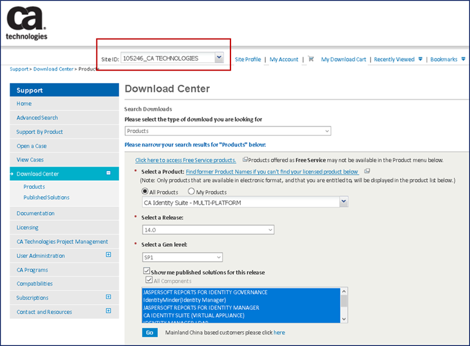Click Recently Viewed link text
The image size is (470, 346).
[x=394, y=59]
